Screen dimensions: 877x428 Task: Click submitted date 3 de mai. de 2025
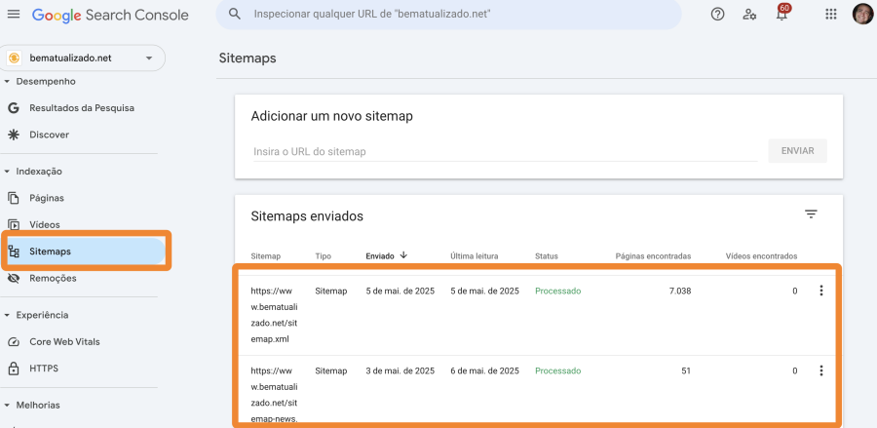(400, 370)
